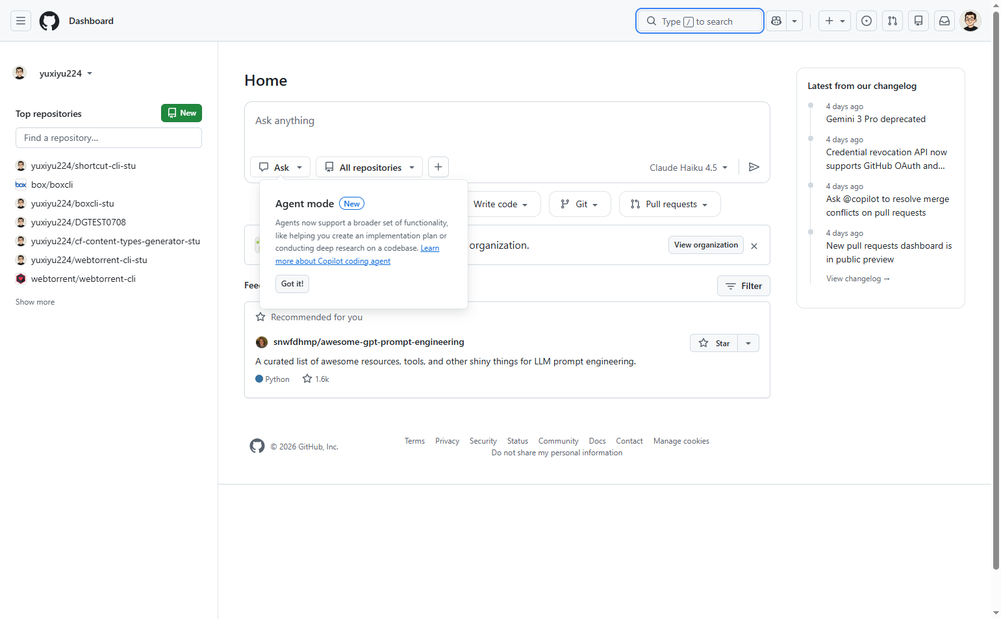Open the Docs footer link
Viewport: 1001px width, 619px height.
tap(598, 441)
